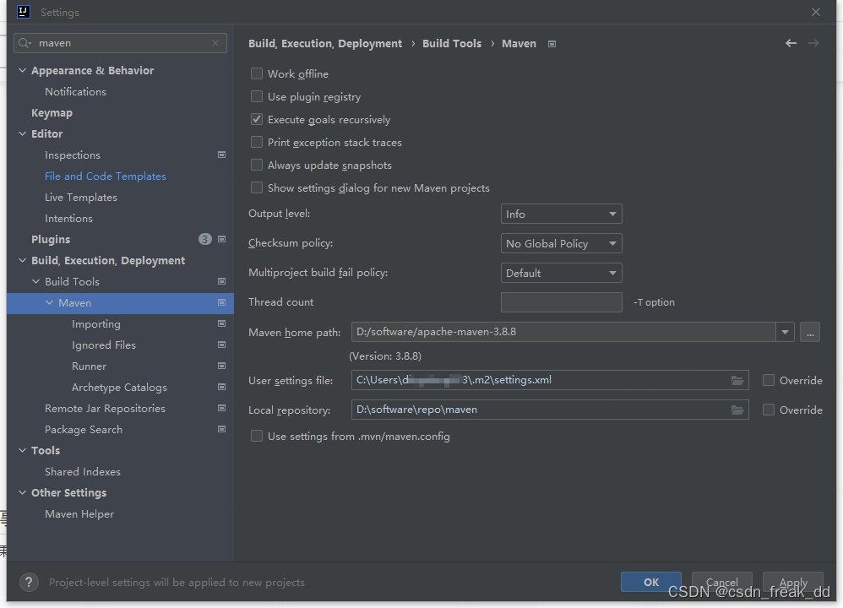Open Maven home path dropdown arrow

(785, 332)
